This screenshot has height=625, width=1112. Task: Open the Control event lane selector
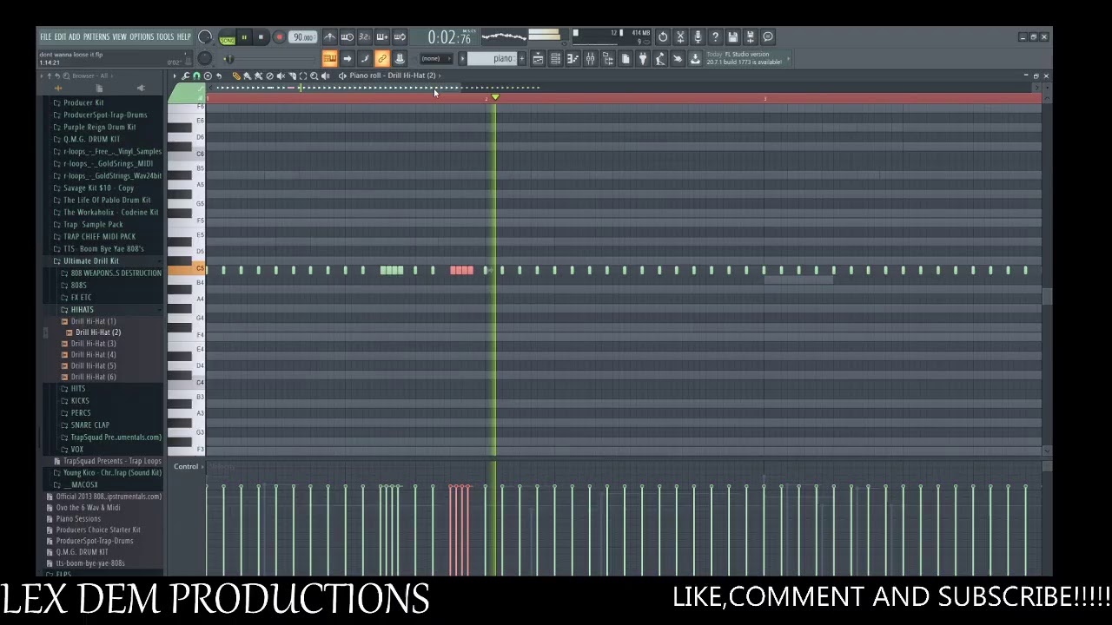pos(186,466)
